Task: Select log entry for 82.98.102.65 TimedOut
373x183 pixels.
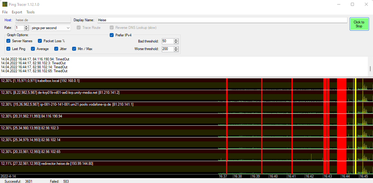Action: point(34,71)
